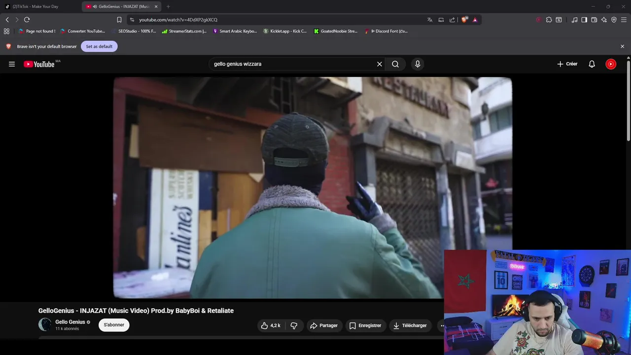The image size is (631, 355).
Task: Open Leo AI sparkle icon
Action: click(x=604, y=20)
